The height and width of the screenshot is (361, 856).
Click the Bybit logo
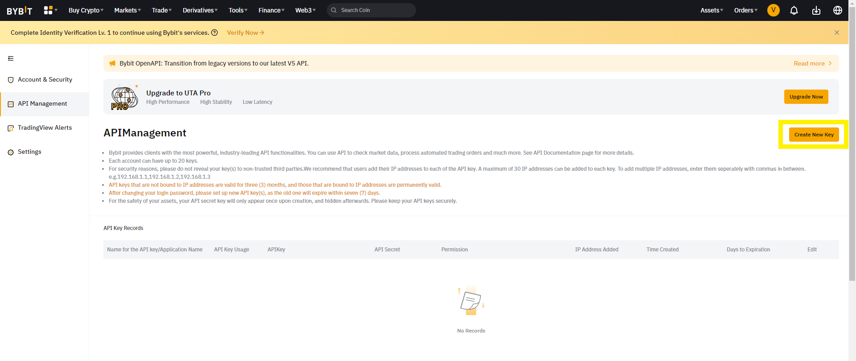20,10
